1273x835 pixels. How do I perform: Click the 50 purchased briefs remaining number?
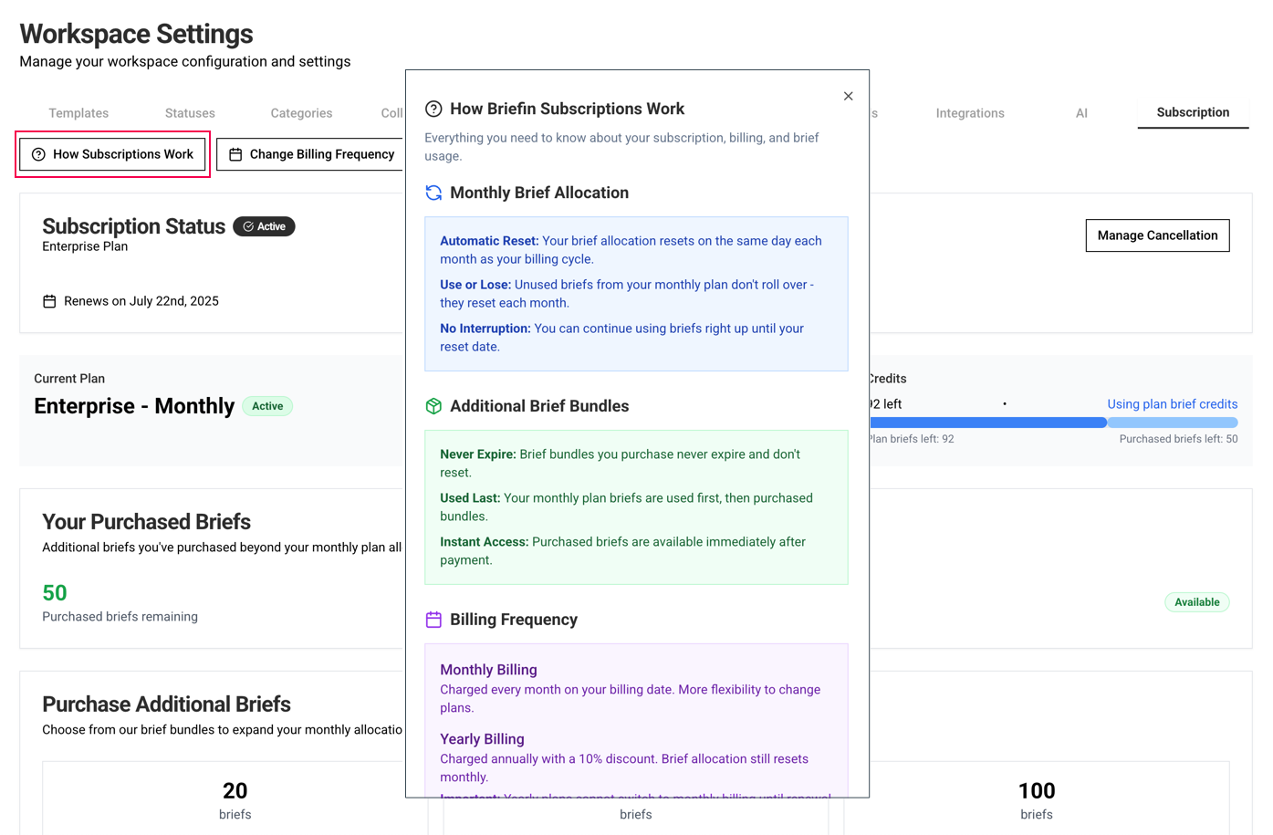(x=55, y=593)
